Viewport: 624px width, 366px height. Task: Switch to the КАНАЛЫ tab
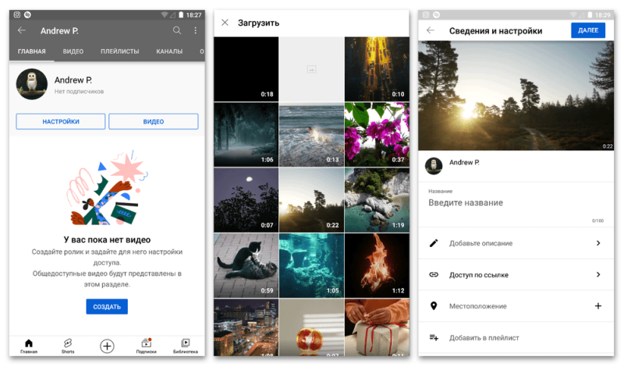pos(169,51)
